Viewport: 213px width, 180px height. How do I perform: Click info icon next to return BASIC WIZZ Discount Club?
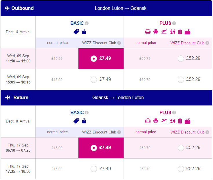coord(119,132)
